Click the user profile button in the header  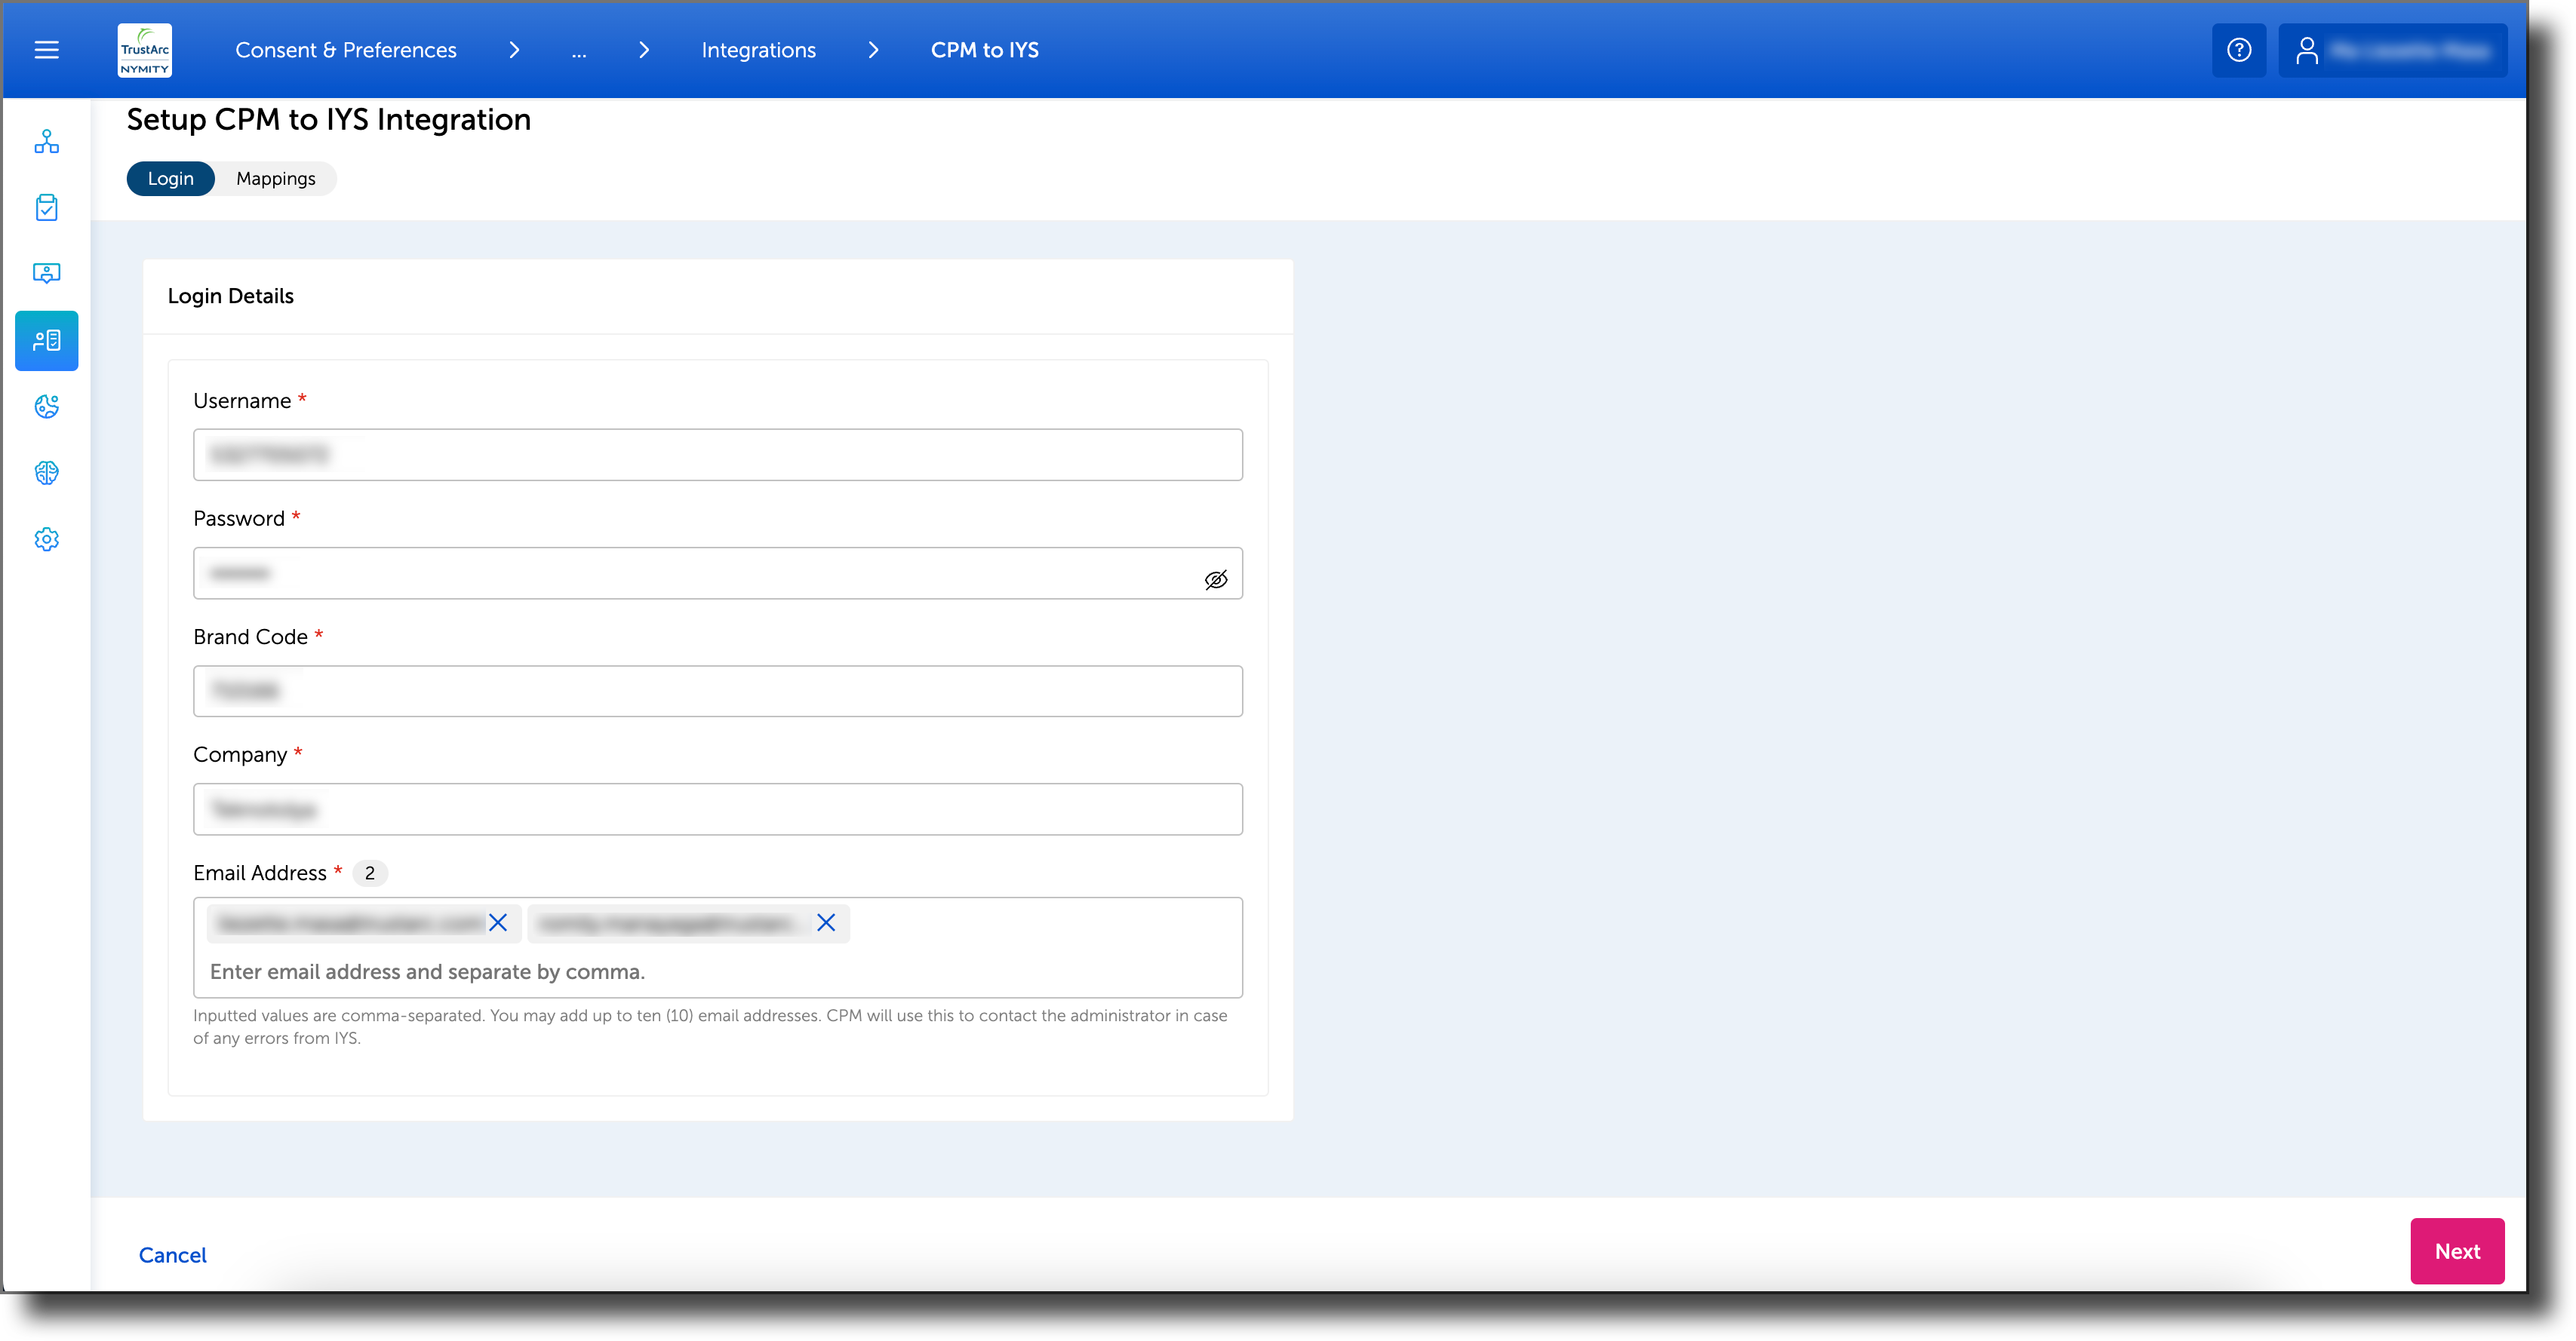point(2392,49)
